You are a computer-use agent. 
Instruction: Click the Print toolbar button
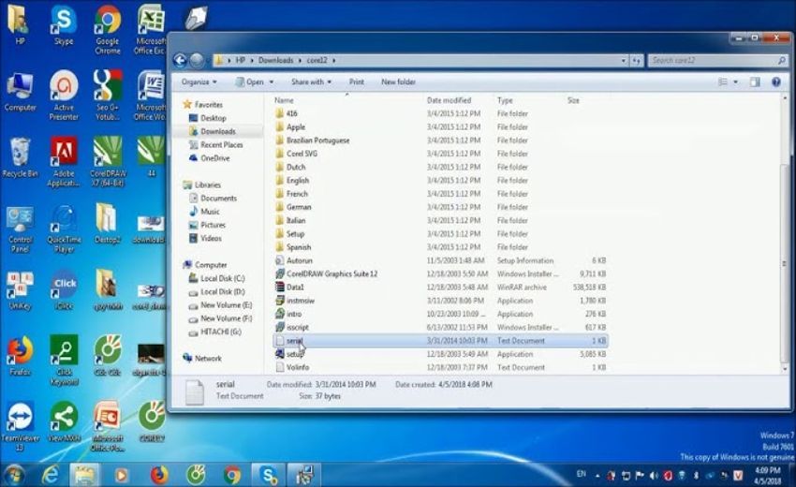[x=357, y=81]
